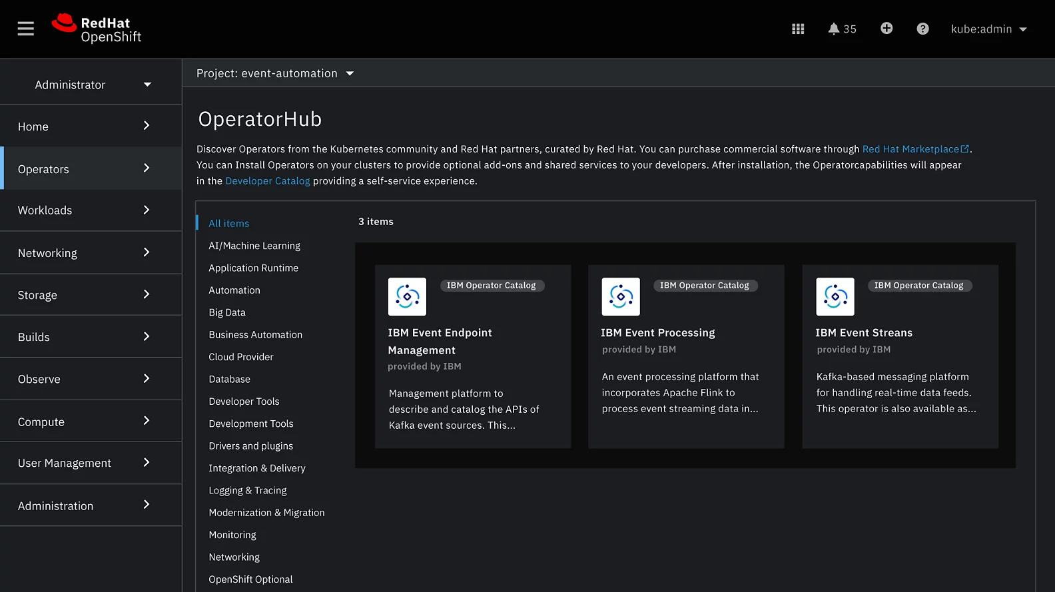Expand the User Management section
This screenshot has width=1055, height=592.
coord(91,463)
